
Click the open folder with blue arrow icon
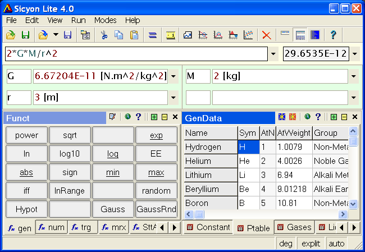coord(43,35)
